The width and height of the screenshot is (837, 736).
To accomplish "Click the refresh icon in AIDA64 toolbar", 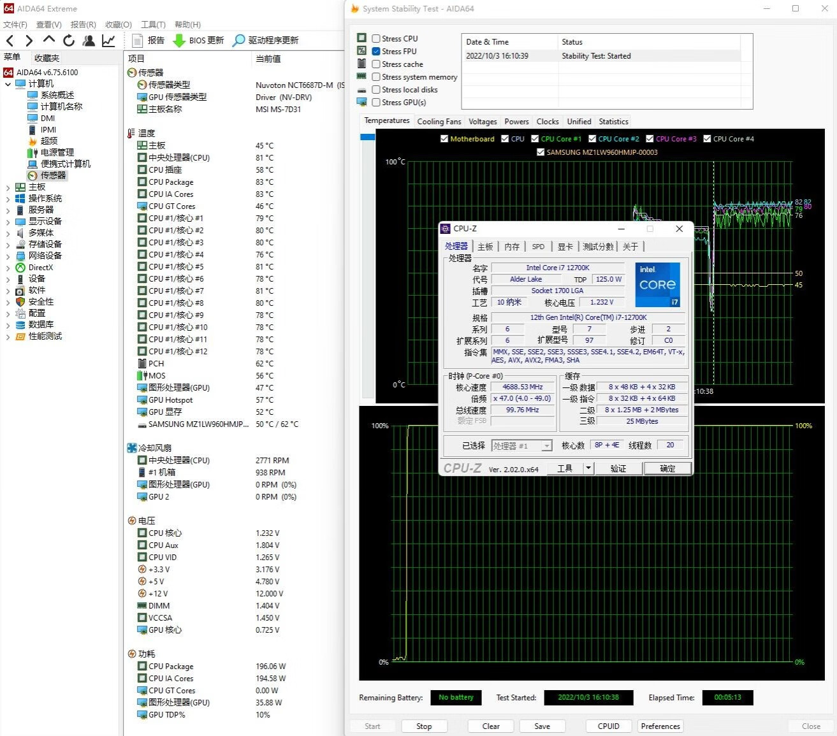I will click(69, 41).
